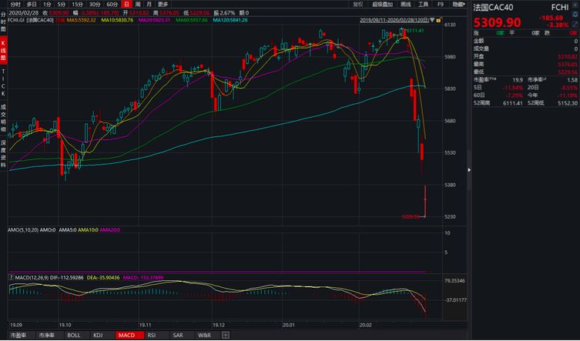This screenshot has width=580, height=341.
Task: Click the yellow lock icon near the date range
Action: (x=438, y=20)
